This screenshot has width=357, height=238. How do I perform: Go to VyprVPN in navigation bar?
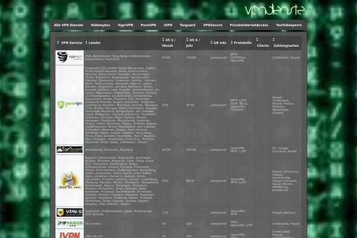coord(126,25)
